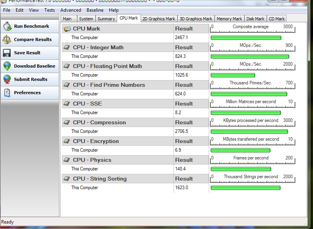Click the Preferences button label

27,93
